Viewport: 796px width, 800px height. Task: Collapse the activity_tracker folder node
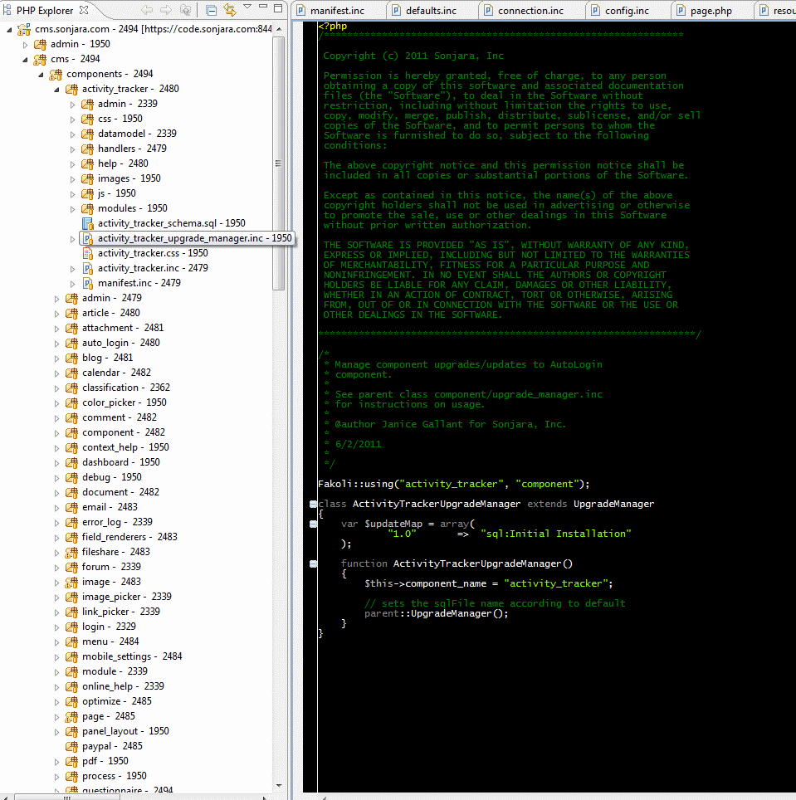coord(56,89)
